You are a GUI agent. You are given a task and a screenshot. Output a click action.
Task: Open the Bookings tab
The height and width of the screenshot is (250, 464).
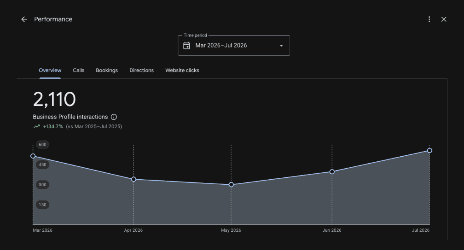pos(107,70)
